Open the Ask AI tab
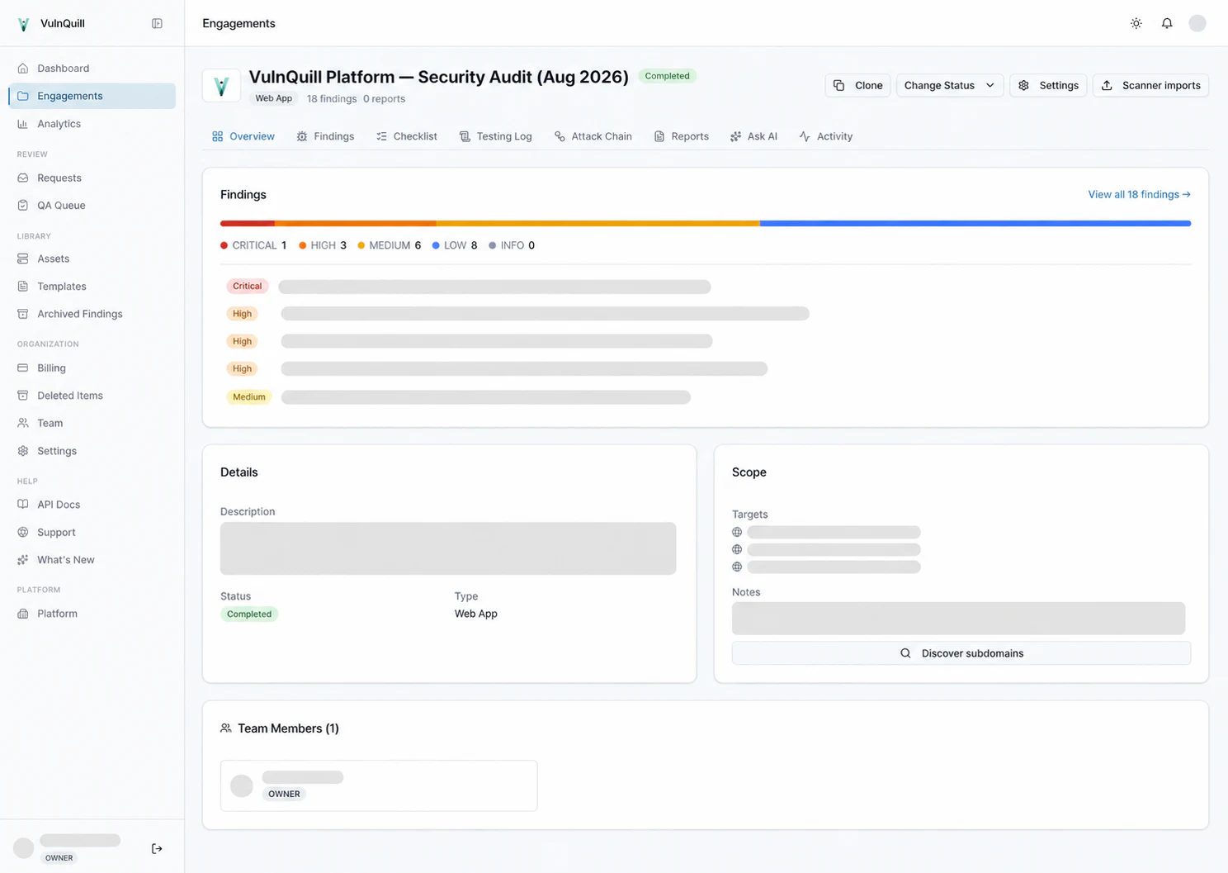 (x=753, y=136)
